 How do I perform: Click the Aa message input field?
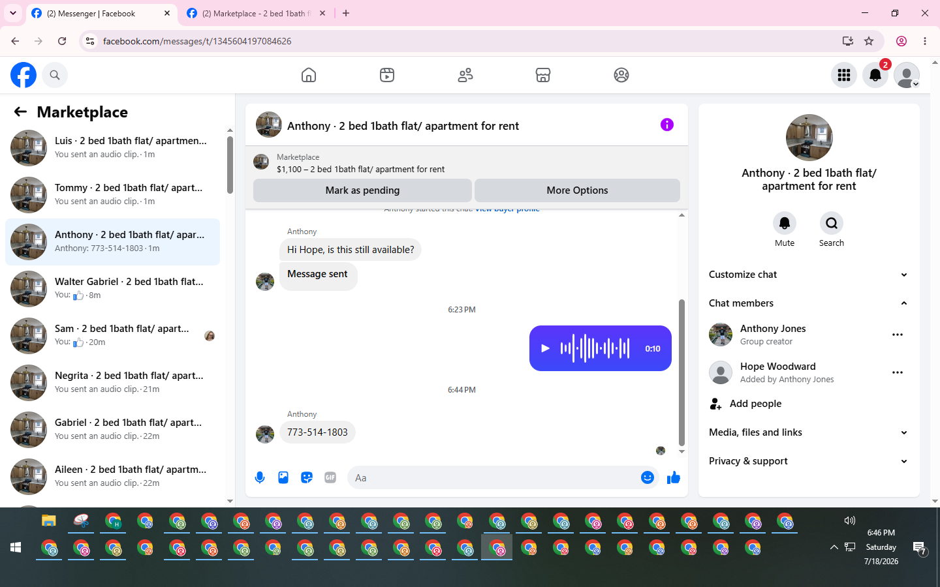click(x=493, y=477)
